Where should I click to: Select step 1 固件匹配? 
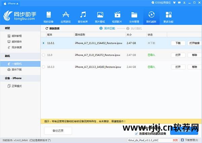[107, 28]
